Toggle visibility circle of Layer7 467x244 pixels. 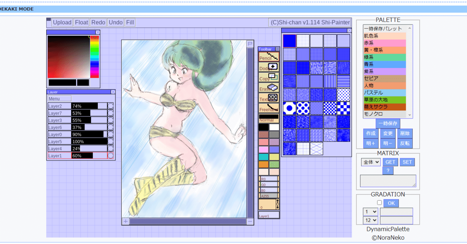[111, 113]
